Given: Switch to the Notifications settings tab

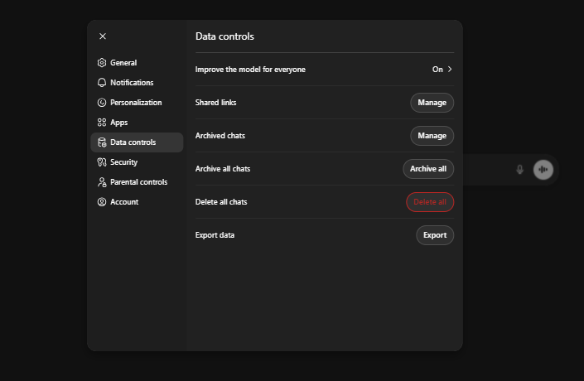Looking at the screenshot, I should point(132,83).
